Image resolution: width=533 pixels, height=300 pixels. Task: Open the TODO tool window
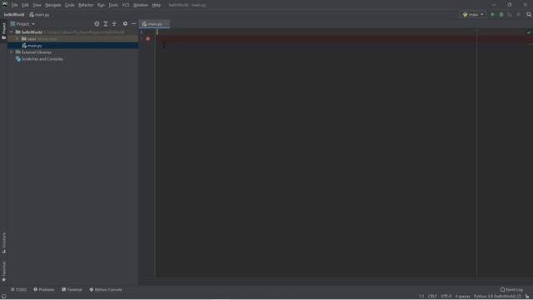coord(18,289)
